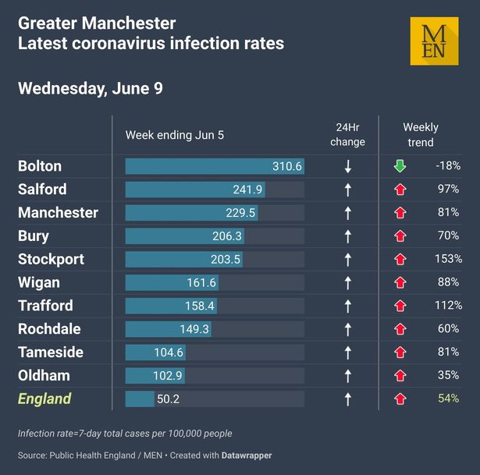The width and height of the screenshot is (480, 475).
Task: Click the England 50.2 bar
Action: click(x=140, y=399)
